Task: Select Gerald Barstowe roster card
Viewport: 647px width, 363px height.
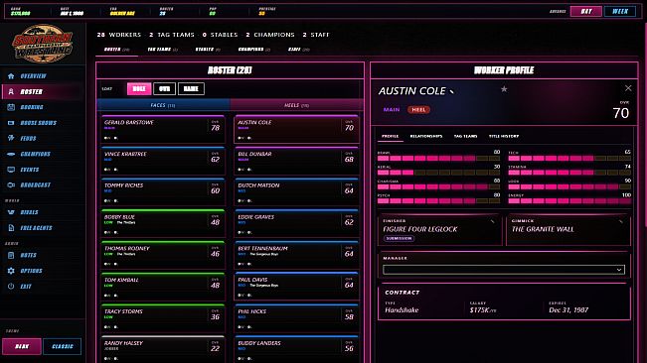Action: 163,129
